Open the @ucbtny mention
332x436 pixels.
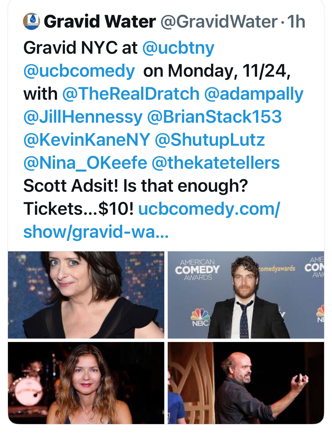178,48
